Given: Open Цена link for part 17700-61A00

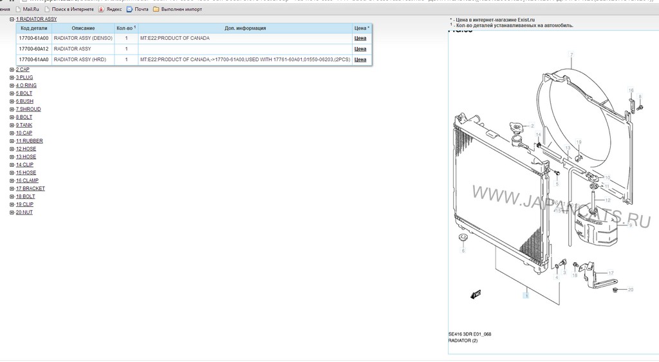Looking at the screenshot, I should [360, 39].
